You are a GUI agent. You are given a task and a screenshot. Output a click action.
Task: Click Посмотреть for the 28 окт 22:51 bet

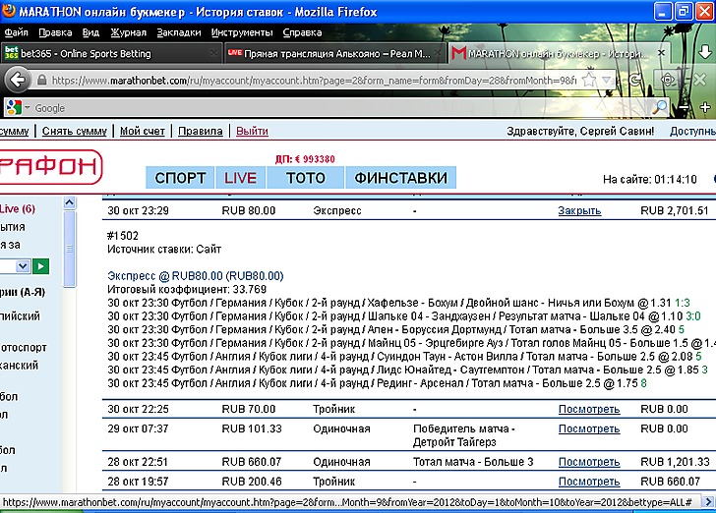click(x=589, y=462)
